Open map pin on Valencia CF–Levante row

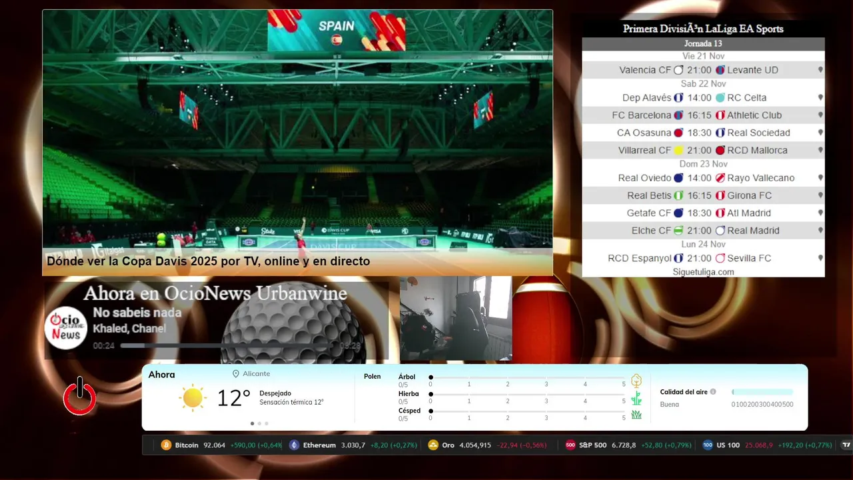[x=820, y=70]
